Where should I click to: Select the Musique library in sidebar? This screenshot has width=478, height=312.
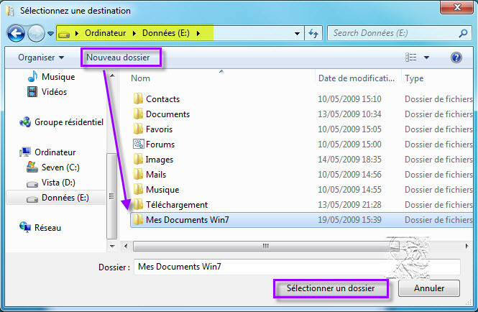(58, 77)
